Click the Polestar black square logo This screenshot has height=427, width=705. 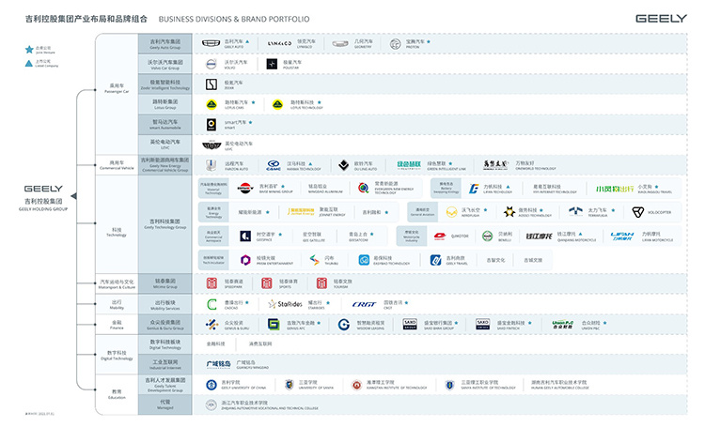point(272,64)
